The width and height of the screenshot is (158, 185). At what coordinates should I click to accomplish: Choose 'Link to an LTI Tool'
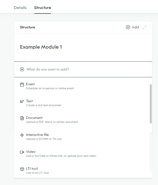pos(37,173)
